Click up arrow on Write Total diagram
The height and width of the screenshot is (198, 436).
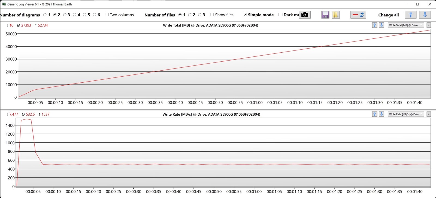coord(374,25)
